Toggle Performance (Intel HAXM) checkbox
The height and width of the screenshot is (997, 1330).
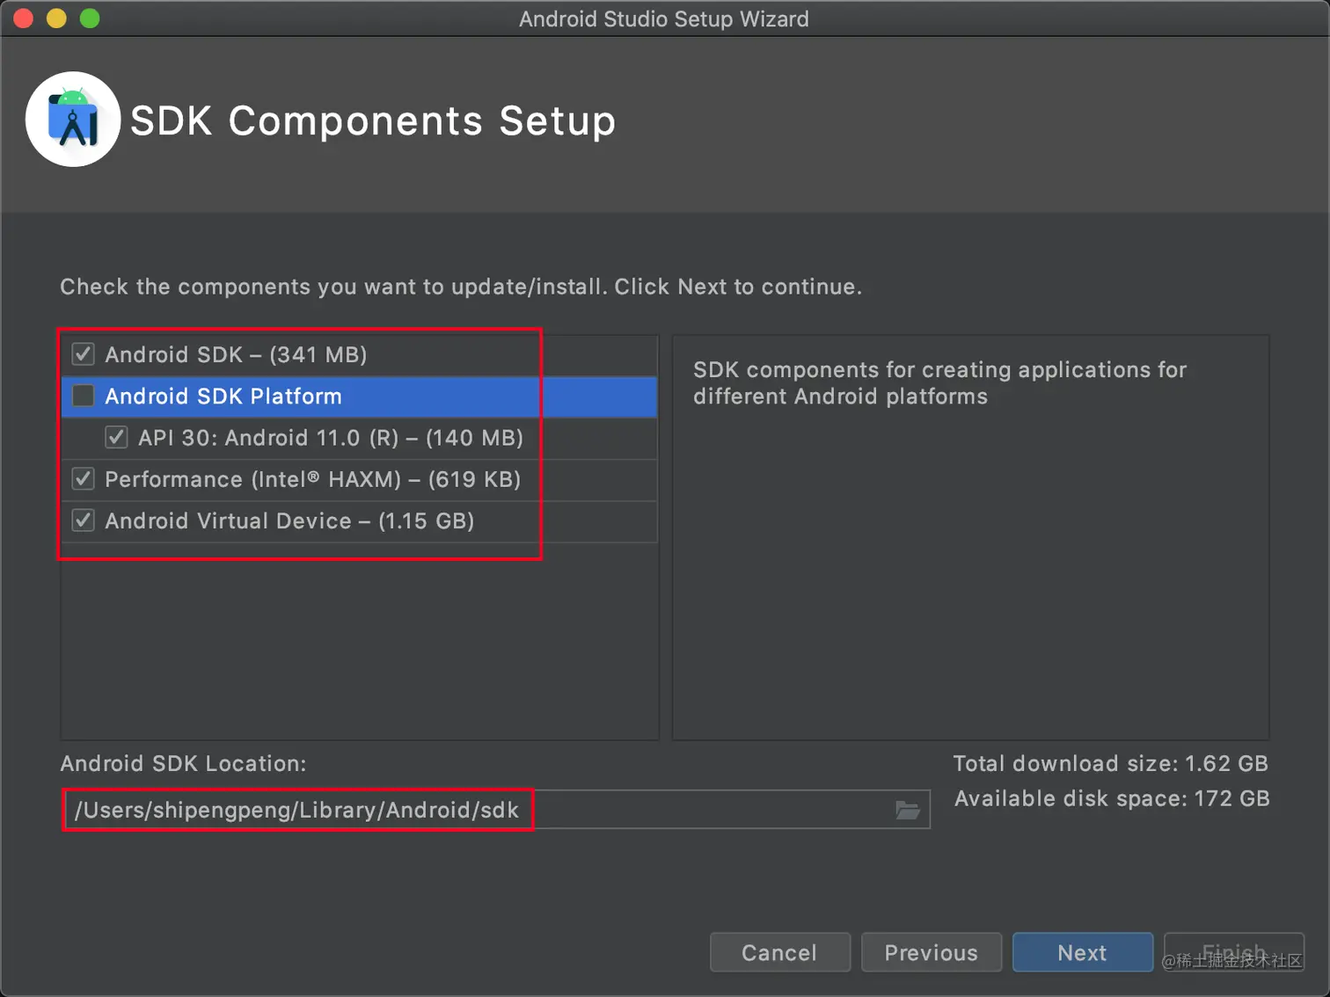(x=84, y=479)
